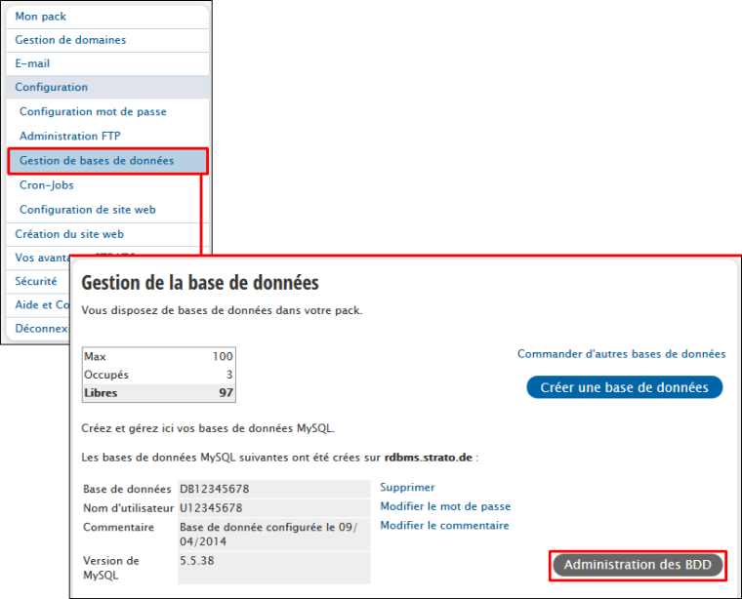This screenshot has width=742, height=599.
Task: Click the Libres row value 97
Action: pos(226,393)
